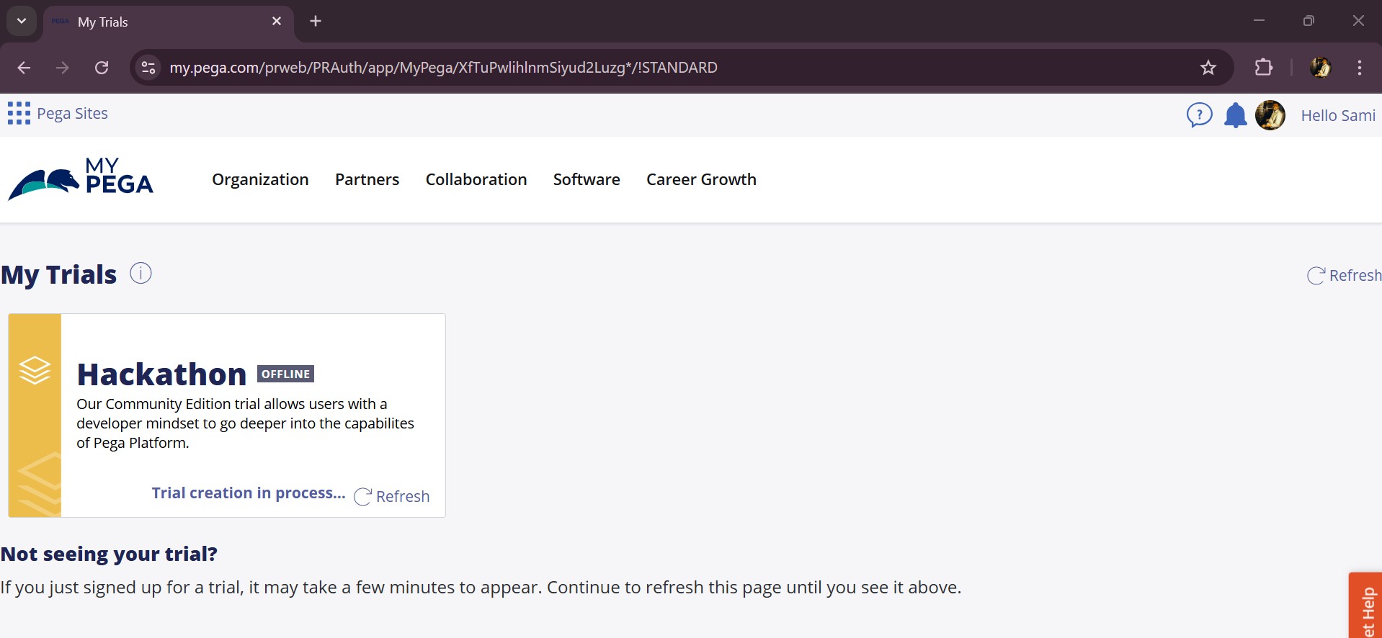The height and width of the screenshot is (638, 1382).
Task: Click the user profile avatar beside Hello Sami
Action: (x=1270, y=115)
